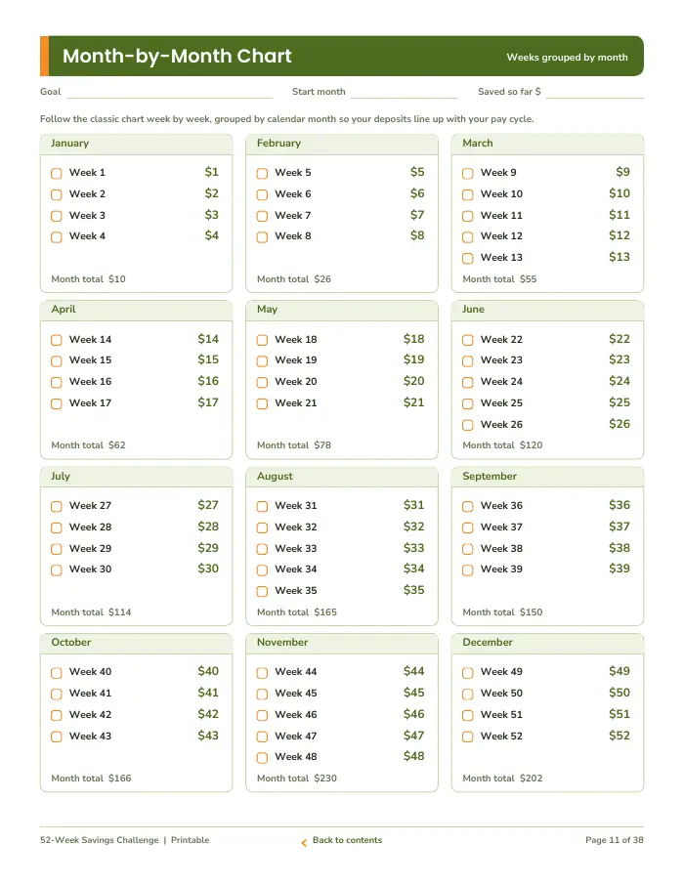Click November's Month total $230
The image size is (684, 885).
[297, 778]
